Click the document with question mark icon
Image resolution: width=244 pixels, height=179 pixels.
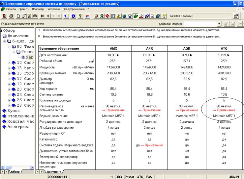pos(164,16)
